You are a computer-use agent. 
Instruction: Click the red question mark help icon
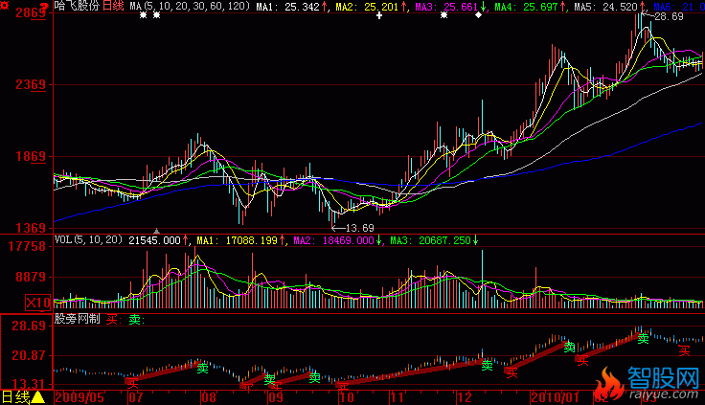(44, 7)
